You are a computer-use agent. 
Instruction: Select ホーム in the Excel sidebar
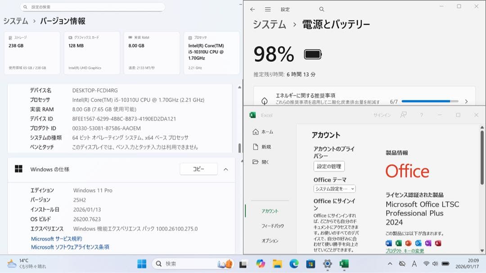tap(266, 132)
